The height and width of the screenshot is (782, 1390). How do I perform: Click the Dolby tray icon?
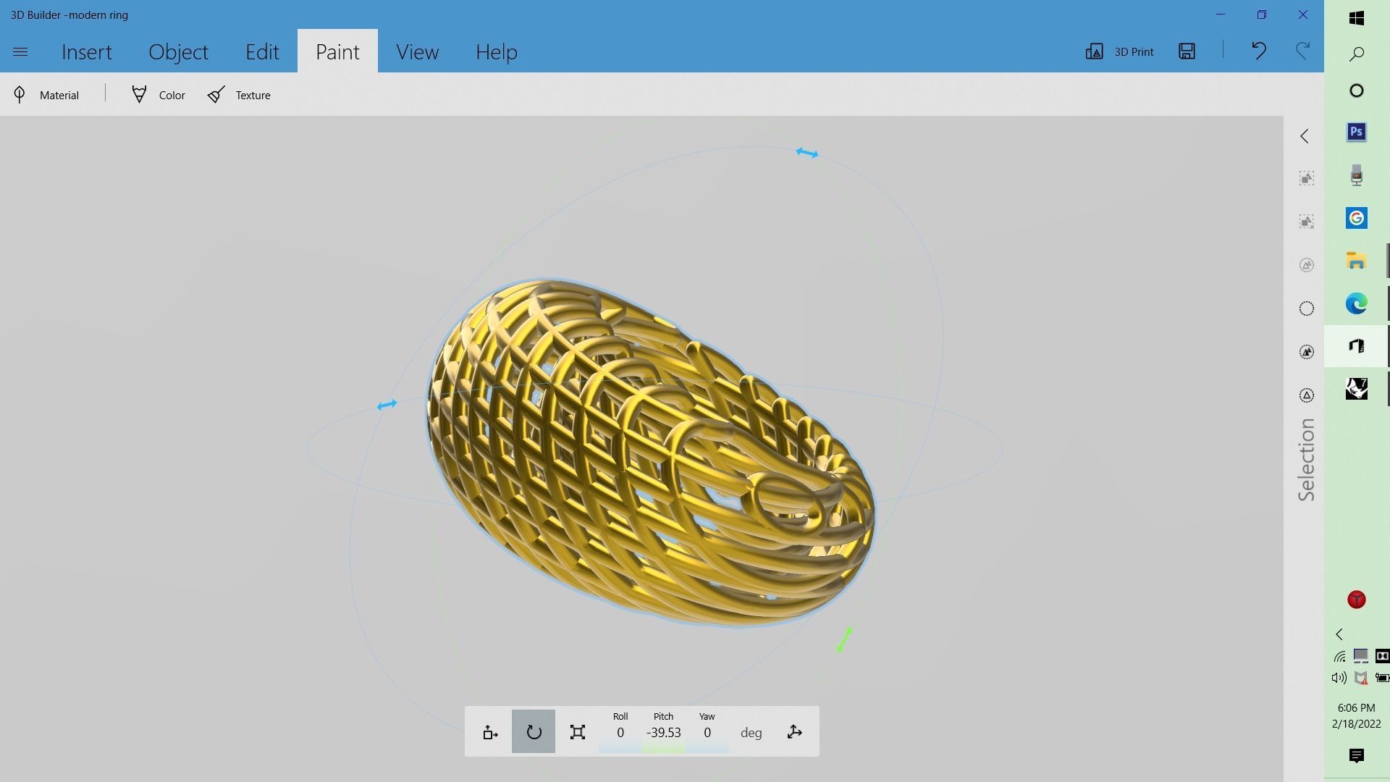[x=1382, y=656]
